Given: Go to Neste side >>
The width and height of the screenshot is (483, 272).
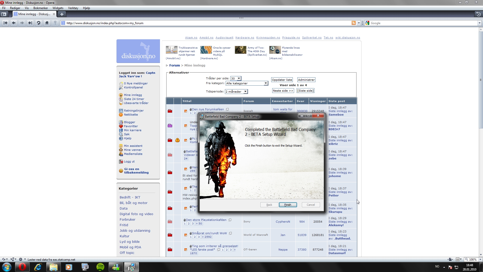Looking at the screenshot, I should click(283, 91).
